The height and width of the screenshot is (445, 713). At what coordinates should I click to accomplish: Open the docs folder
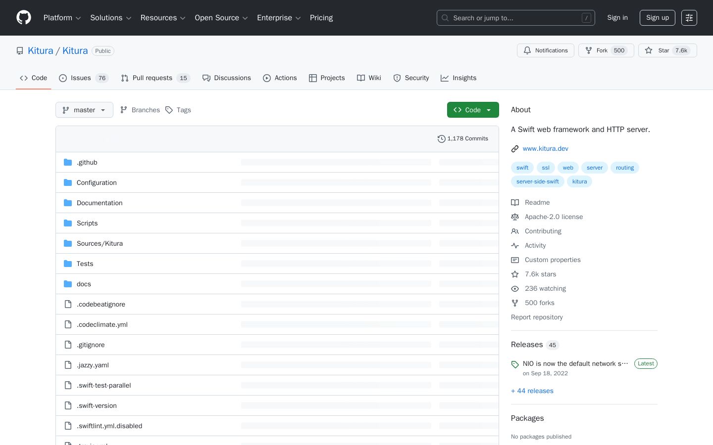coord(84,284)
